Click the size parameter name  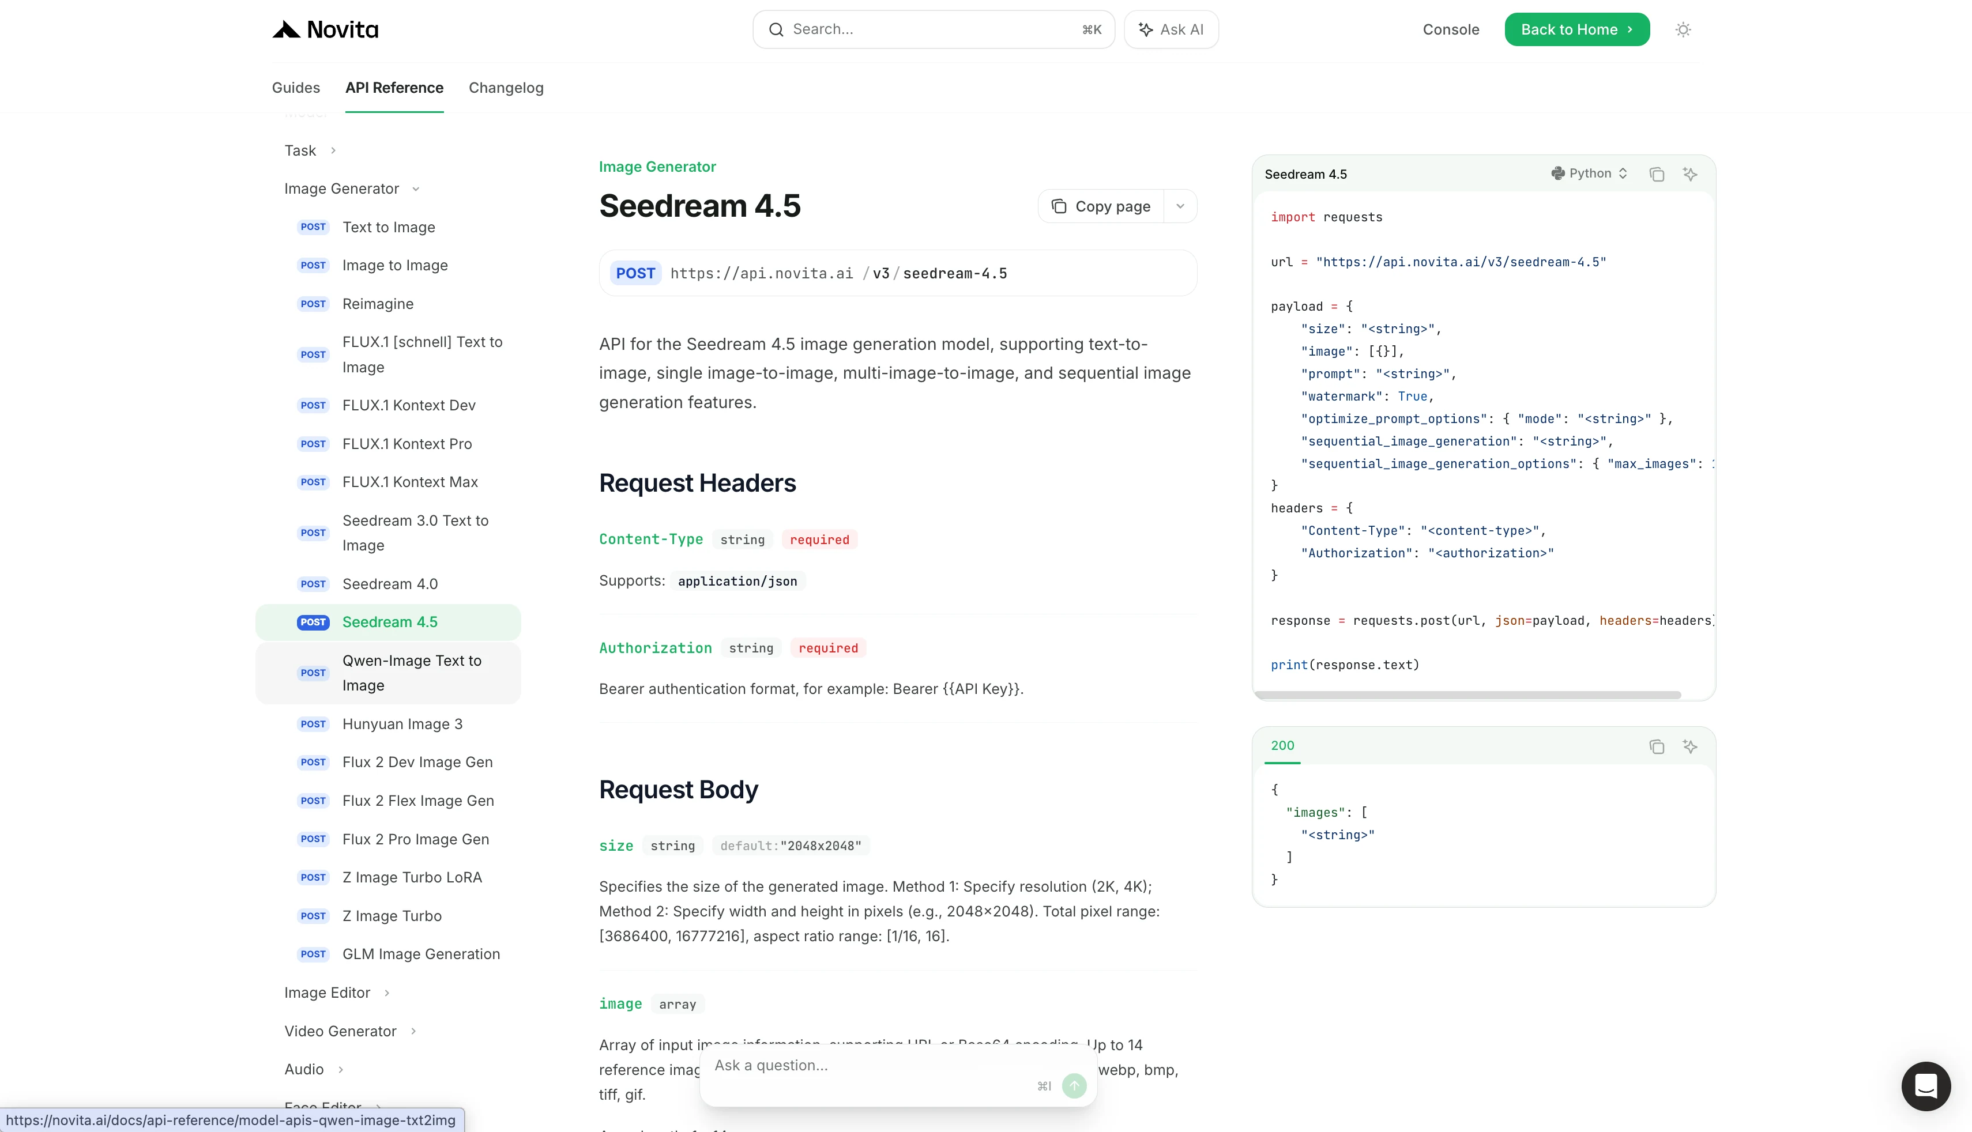(616, 845)
